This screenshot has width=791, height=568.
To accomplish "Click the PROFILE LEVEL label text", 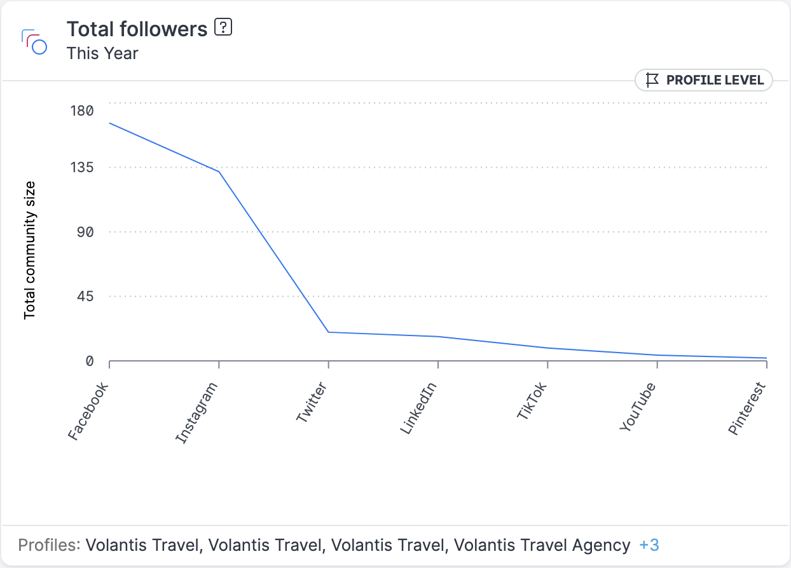I will point(715,80).
